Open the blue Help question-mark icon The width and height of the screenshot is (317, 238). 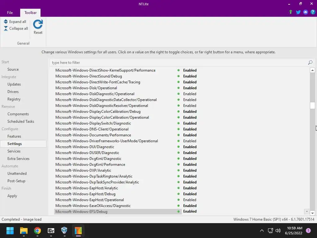coord(313,12)
